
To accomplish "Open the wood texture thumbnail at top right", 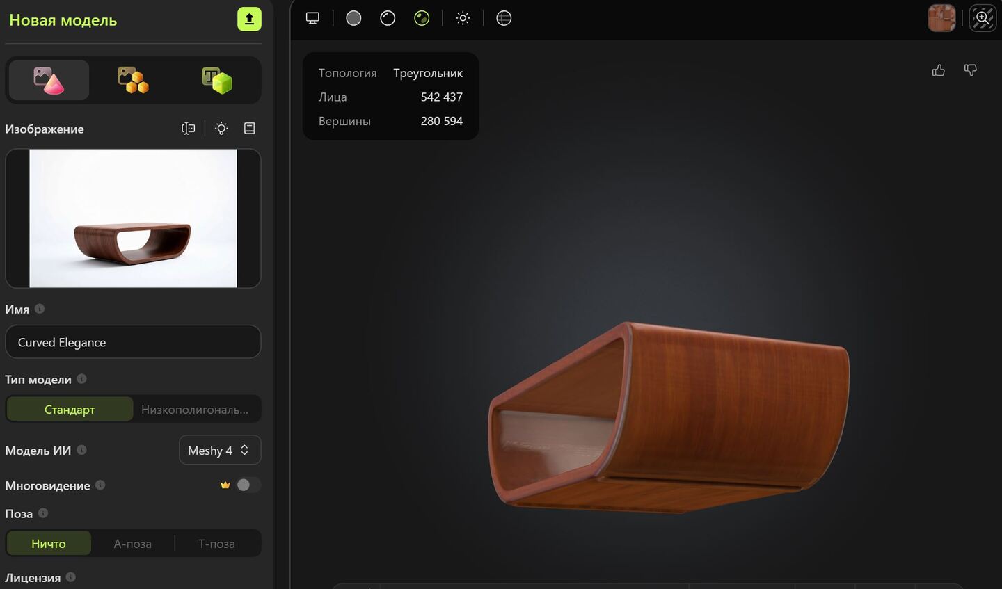I will [941, 18].
